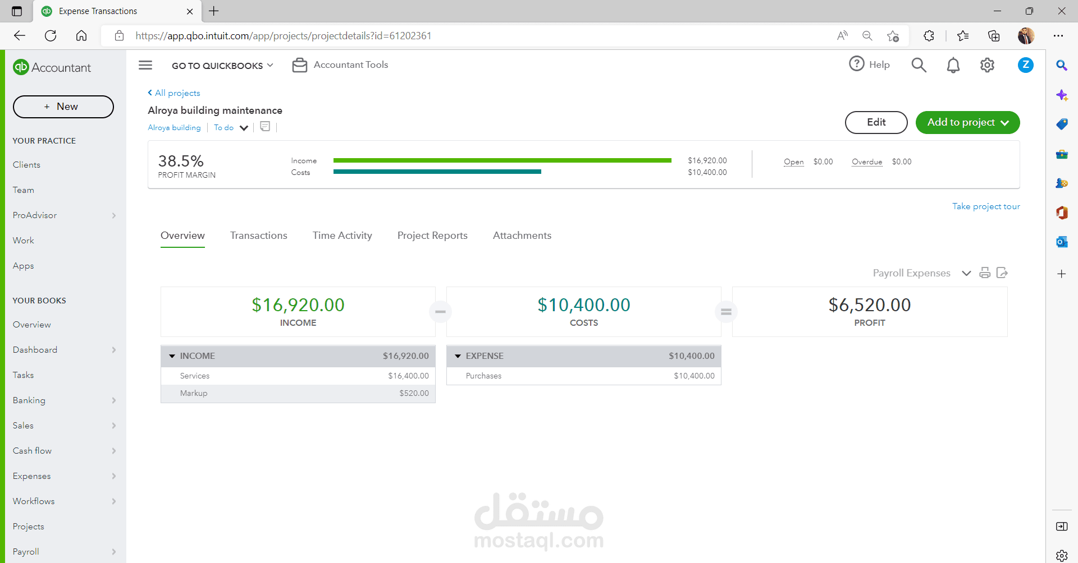Go back in the browser
Viewport: 1078px width, 563px height.
click(20, 36)
